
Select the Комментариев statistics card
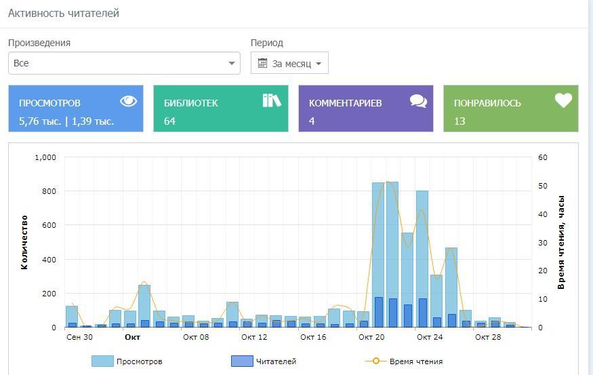click(366, 108)
